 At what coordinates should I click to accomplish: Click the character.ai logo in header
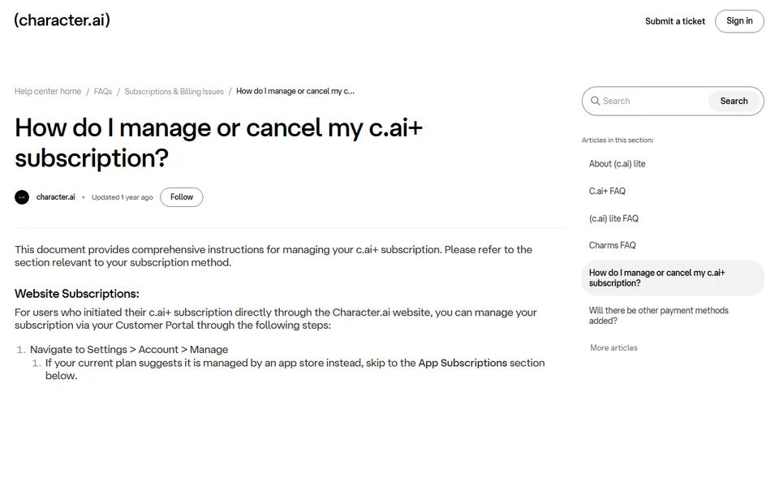(x=62, y=20)
